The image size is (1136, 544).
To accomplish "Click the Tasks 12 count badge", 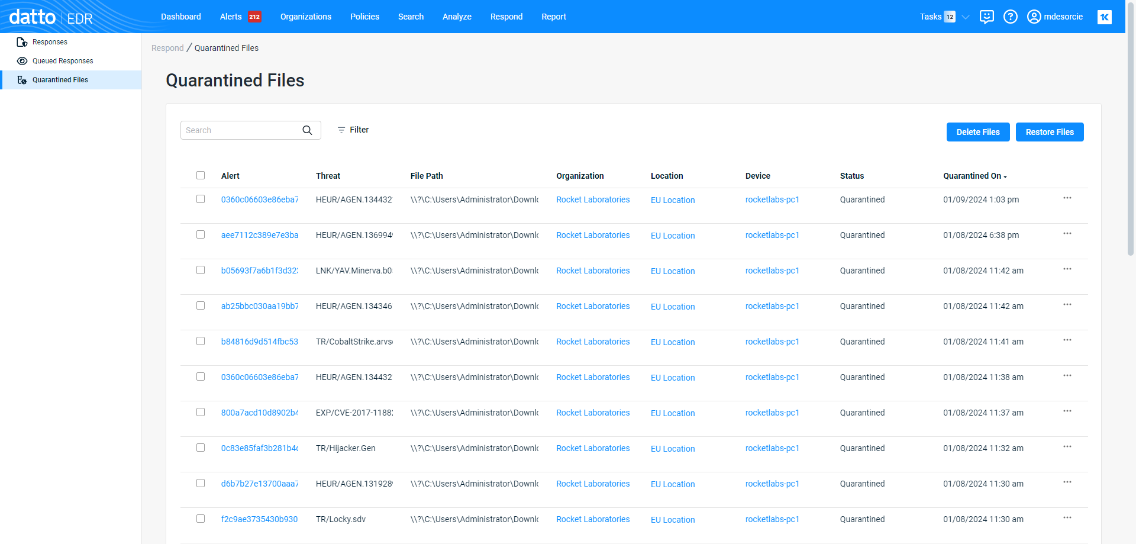I will 950,17.
